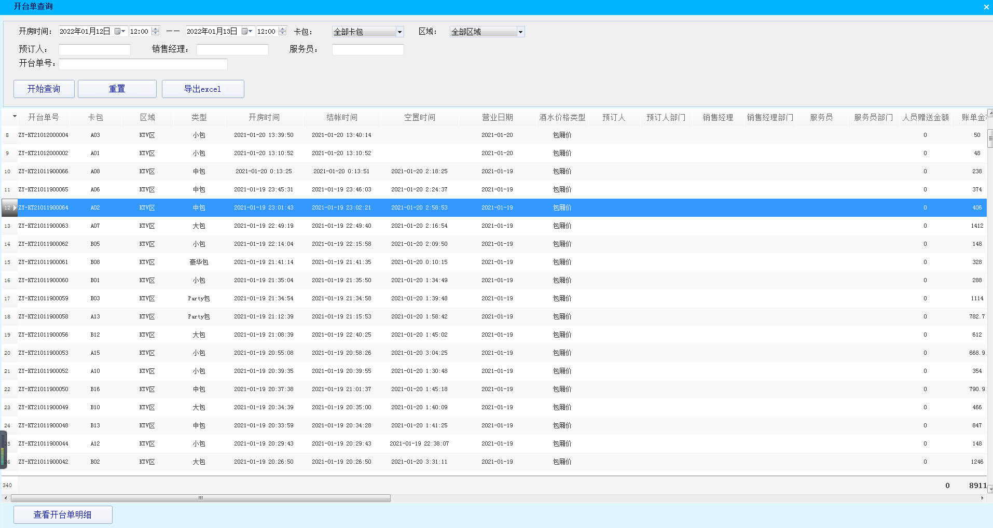The width and height of the screenshot is (993, 528).
Task: Click 豪华包 type cell in row 15
Action: (199, 262)
